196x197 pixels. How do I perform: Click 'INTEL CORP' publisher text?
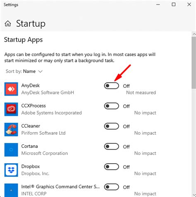[x=34, y=194]
